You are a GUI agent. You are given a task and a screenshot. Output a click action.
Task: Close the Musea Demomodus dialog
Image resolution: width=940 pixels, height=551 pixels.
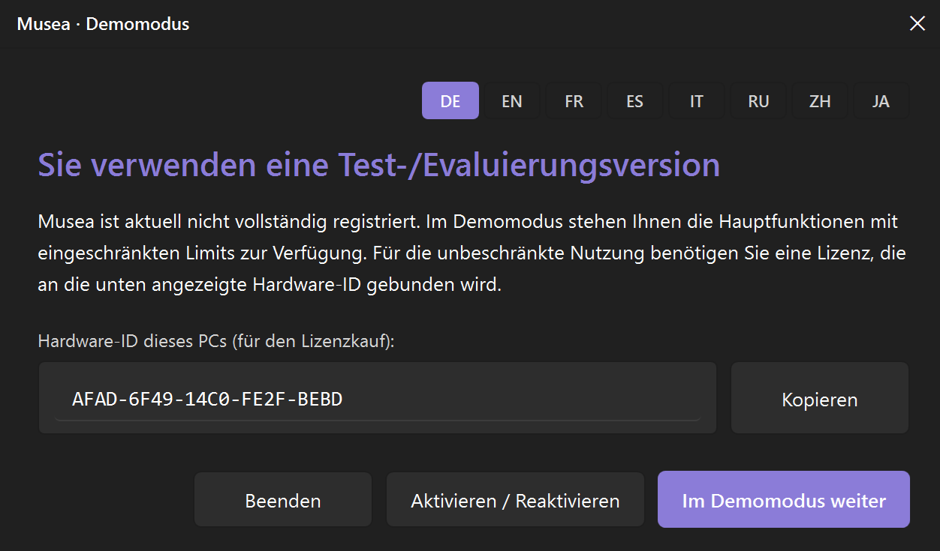(917, 23)
